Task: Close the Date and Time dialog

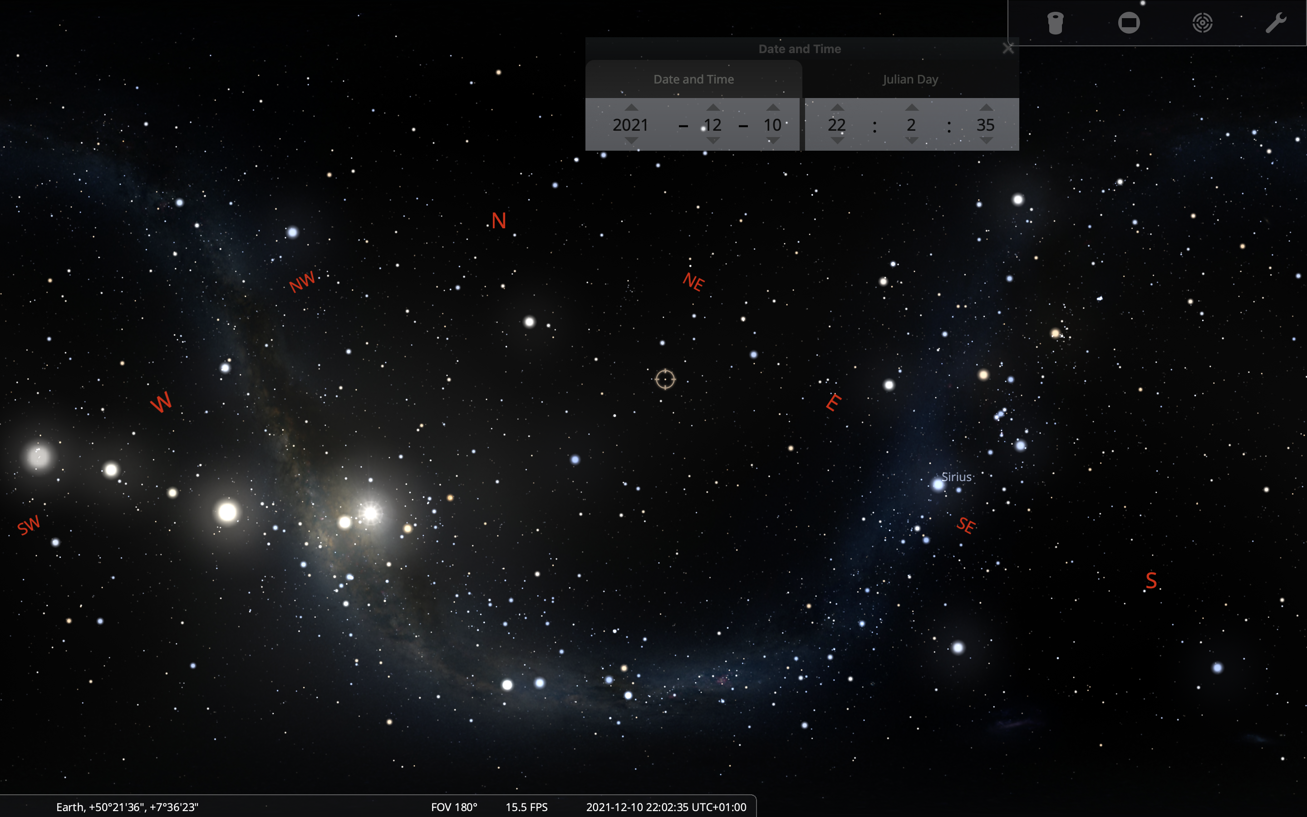Action: pyautogui.click(x=1008, y=49)
